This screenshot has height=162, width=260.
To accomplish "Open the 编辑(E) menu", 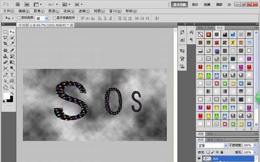I will [x=24, y=11].
